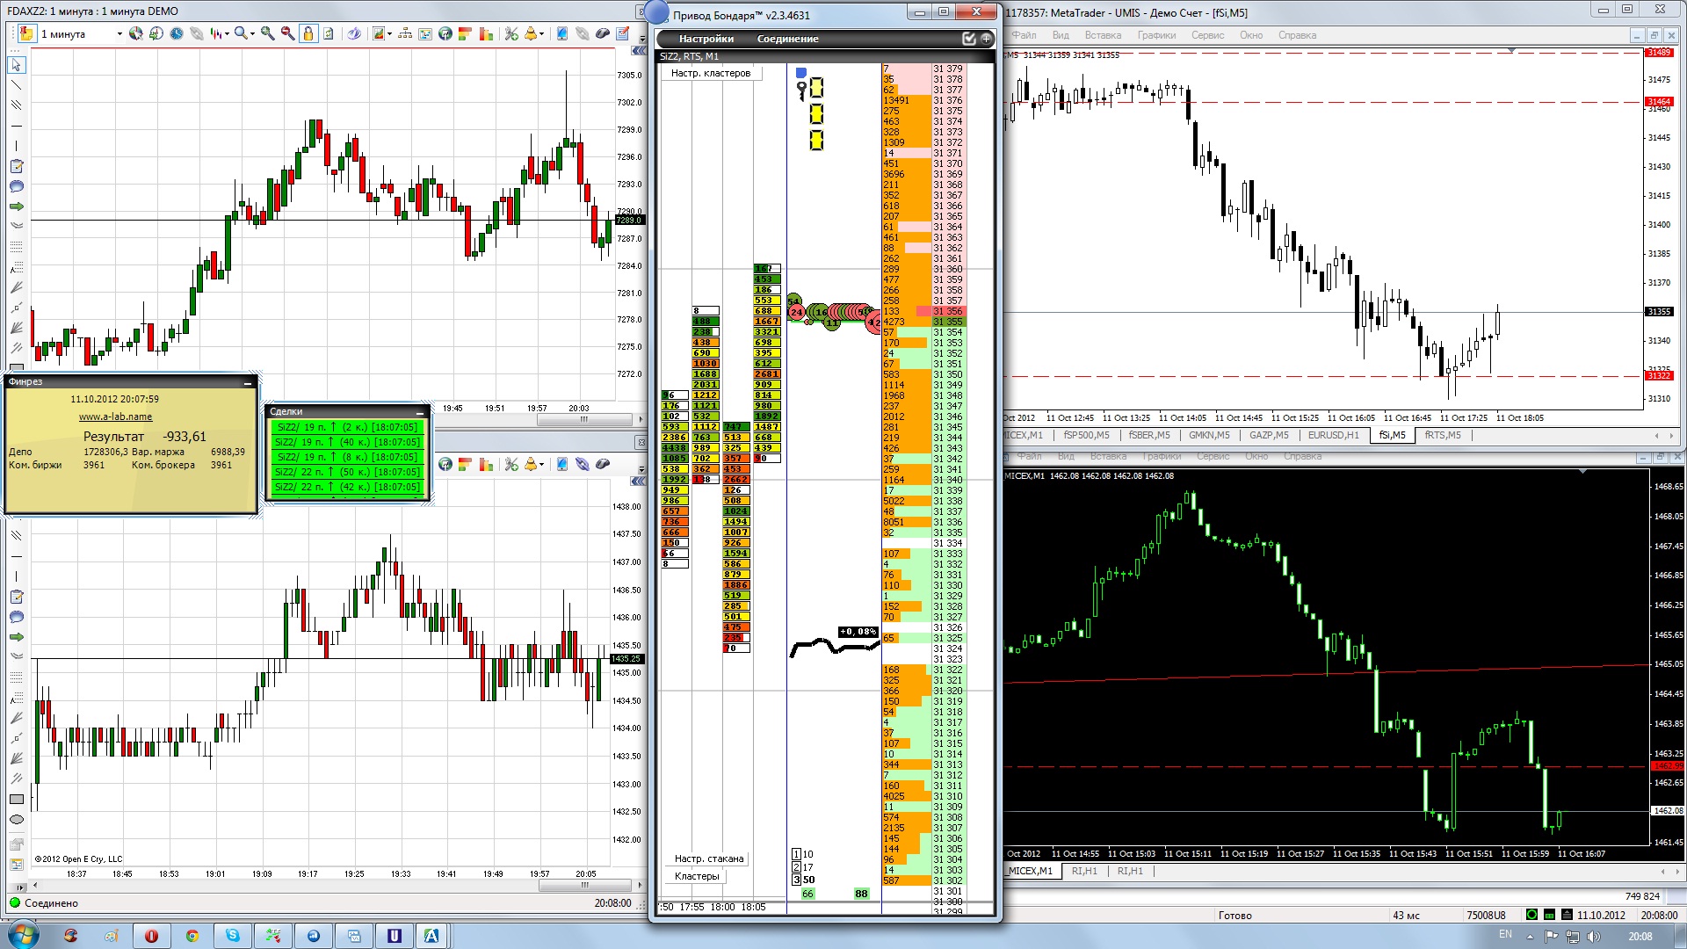Toggle the checkmark box in the Привод header

click(968, 39)
